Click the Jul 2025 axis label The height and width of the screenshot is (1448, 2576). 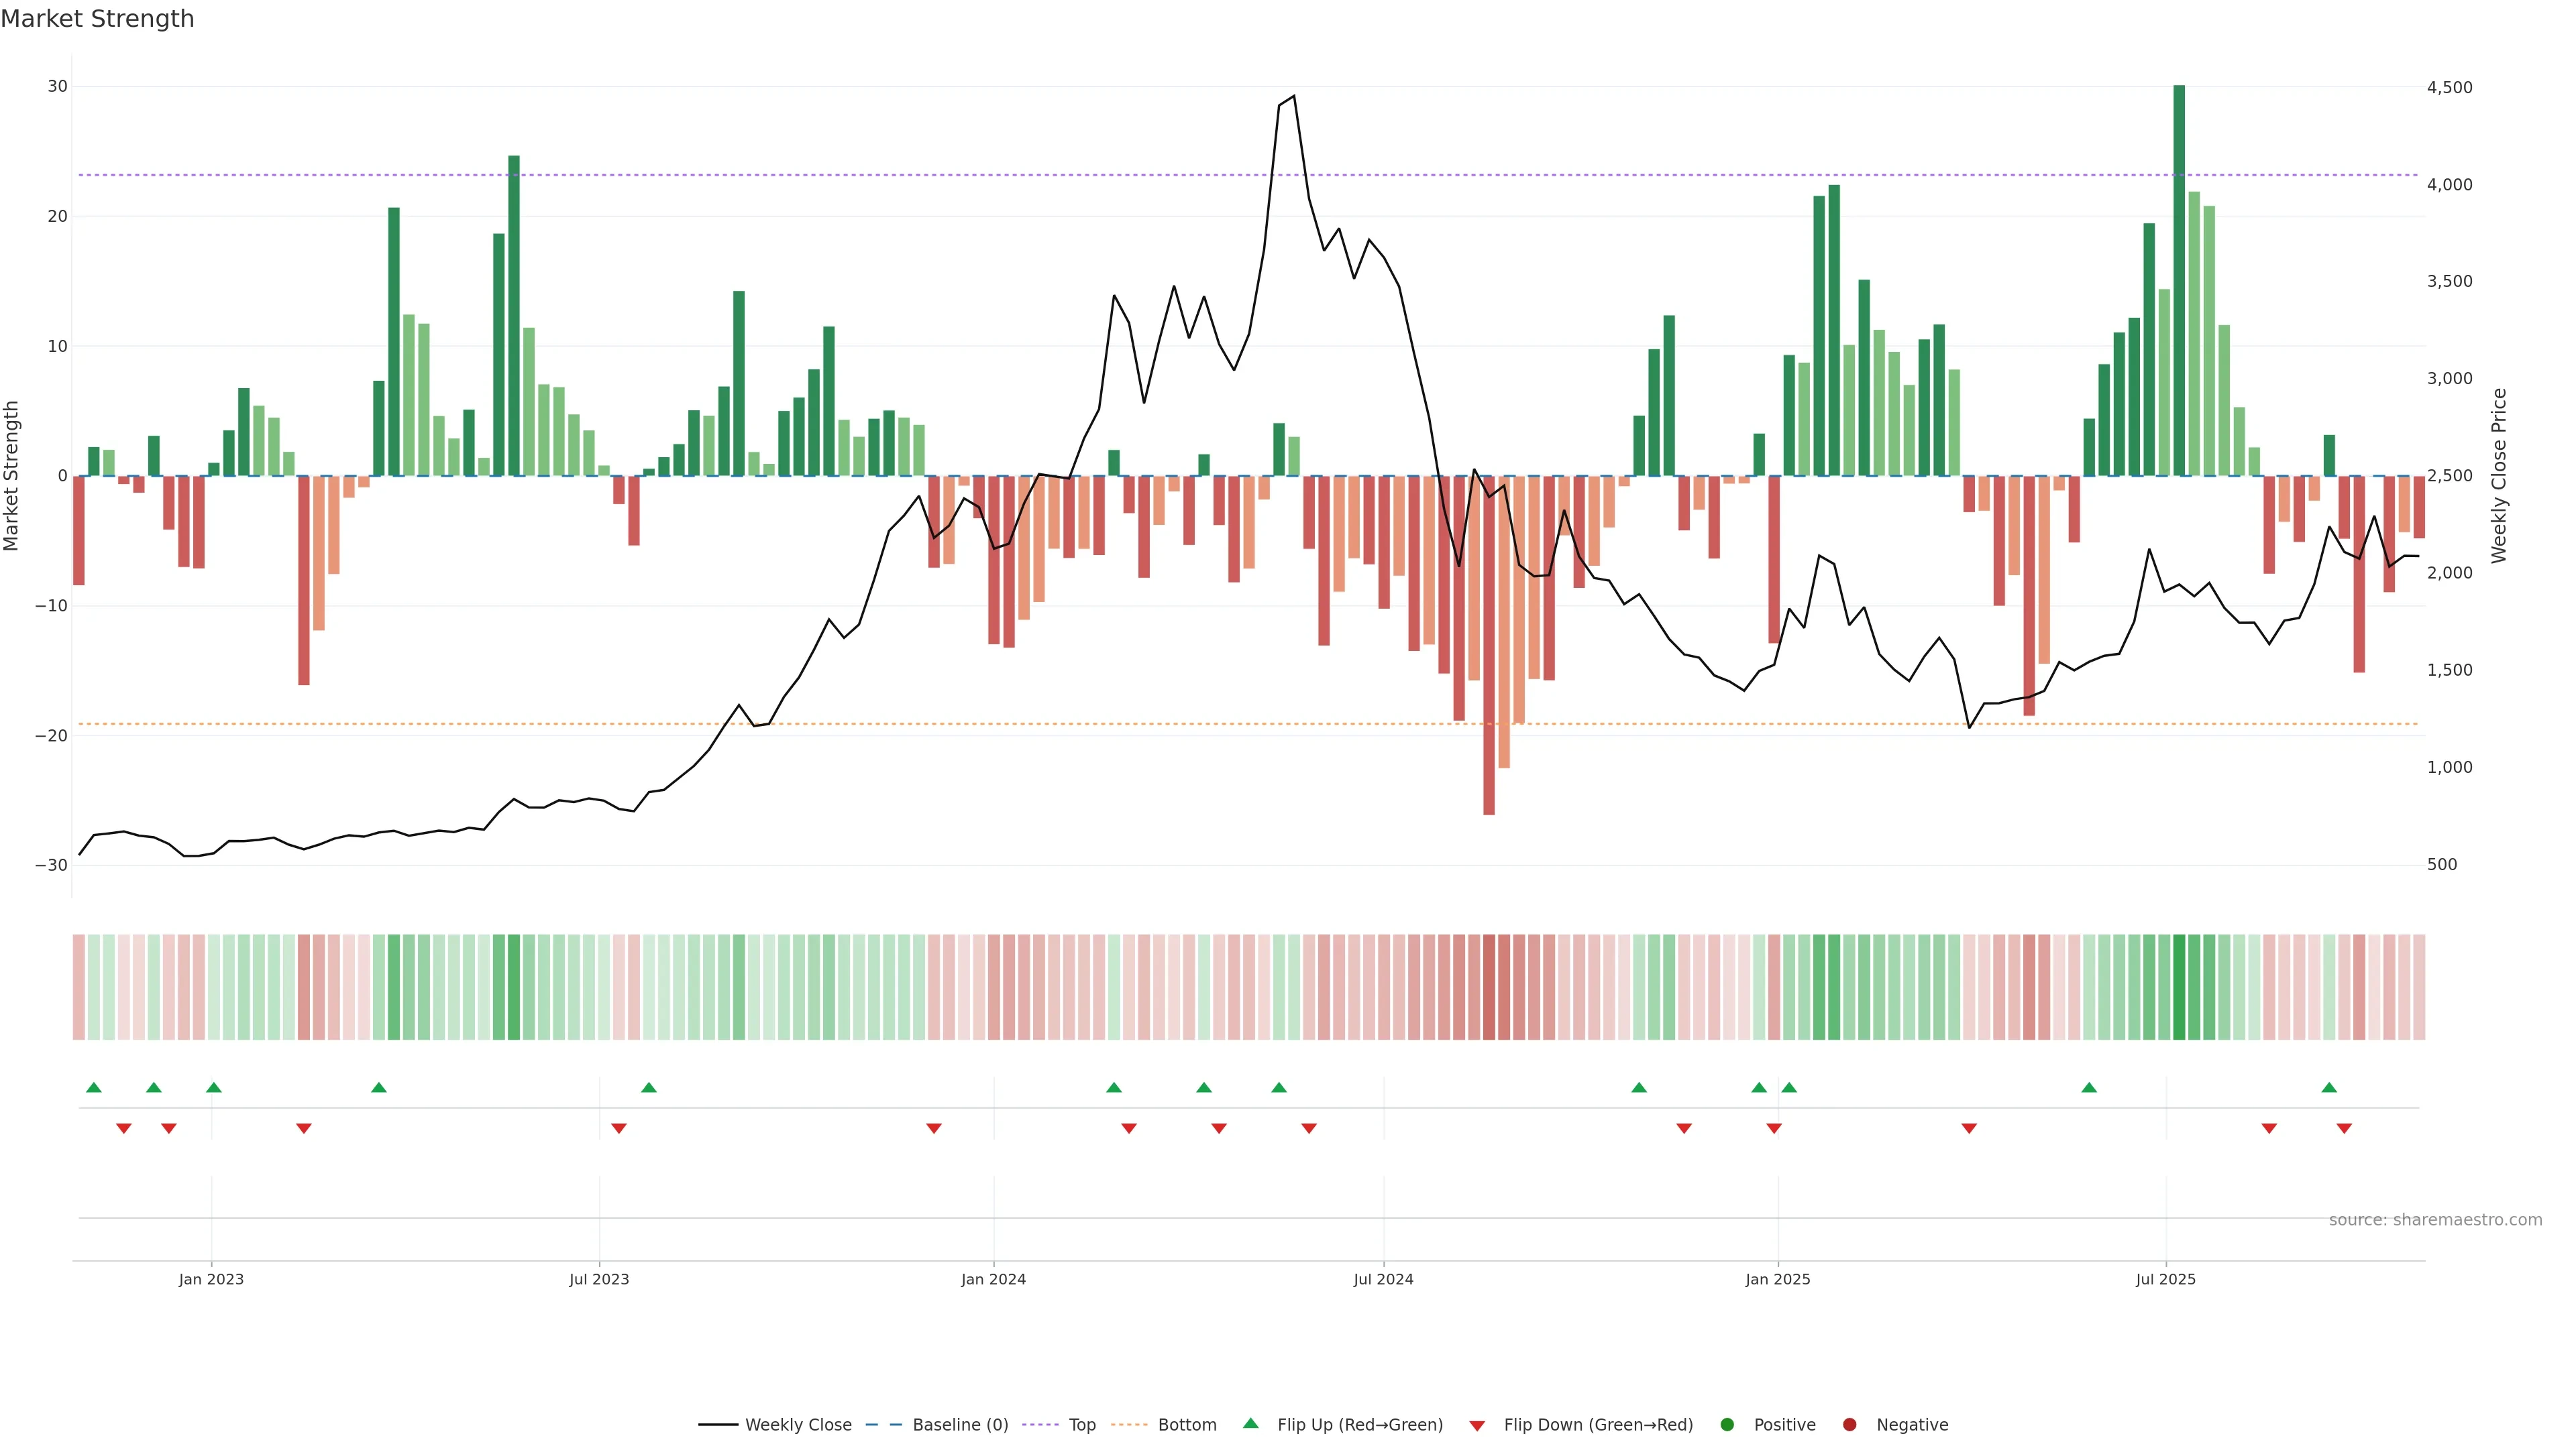click(x=2165, y=1279)
